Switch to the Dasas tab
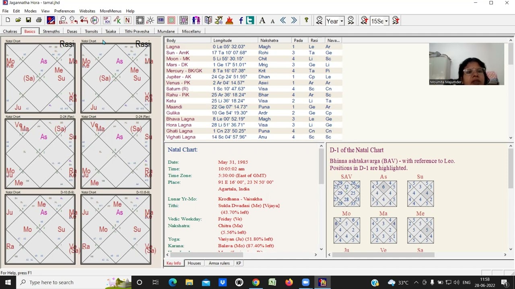 pyautogui.click(x=72, y=31)
